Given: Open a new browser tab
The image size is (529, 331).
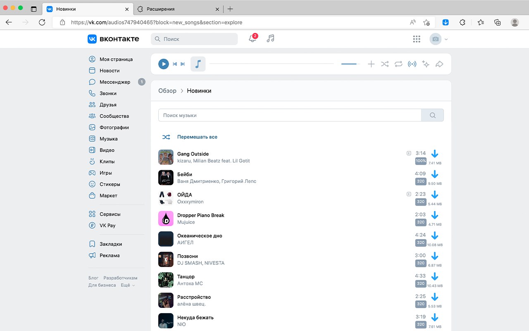Looking at the screenshot, I should tap(230, 9).
